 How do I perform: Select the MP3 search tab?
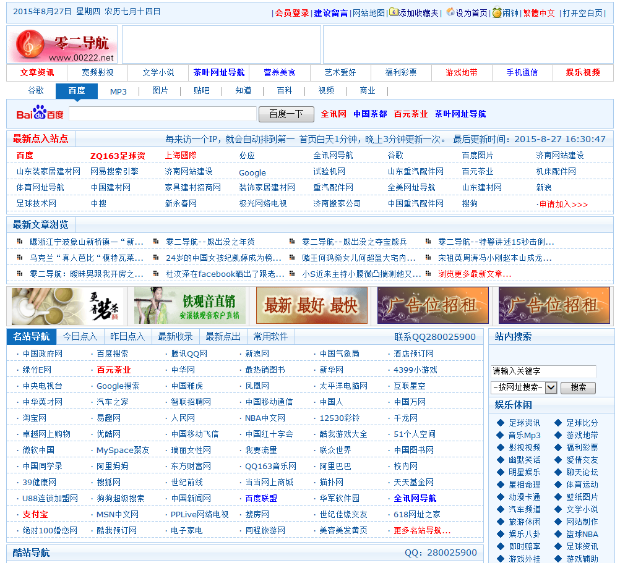[118, 91]
